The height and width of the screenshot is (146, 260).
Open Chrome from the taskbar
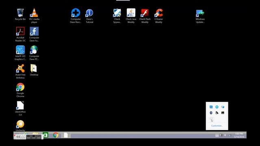(x=56, y=135)
